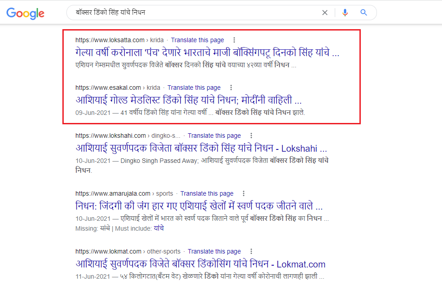Open the Amar Ujala Hindi headline

tap(199, 206)
